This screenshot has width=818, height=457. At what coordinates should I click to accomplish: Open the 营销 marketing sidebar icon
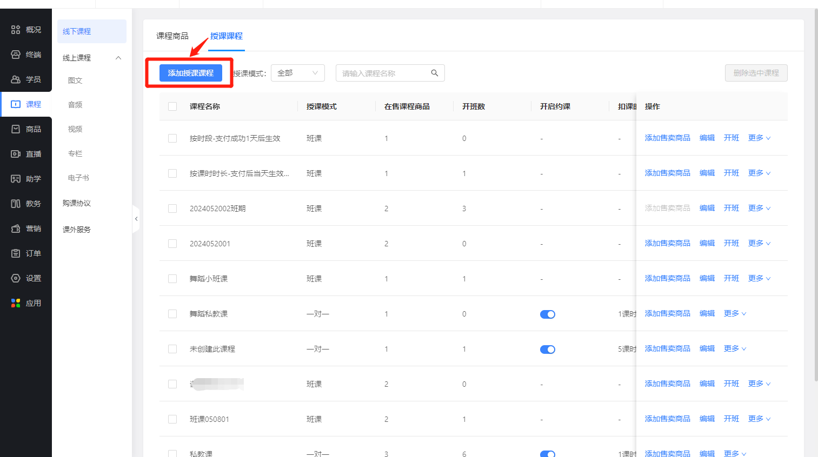[16, 228]
